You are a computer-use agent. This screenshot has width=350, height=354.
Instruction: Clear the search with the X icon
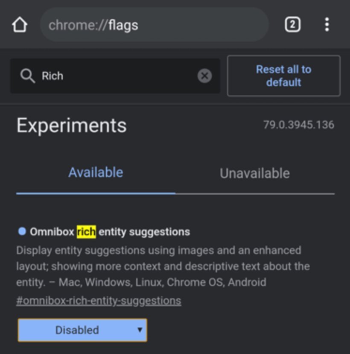pos(204,76)
